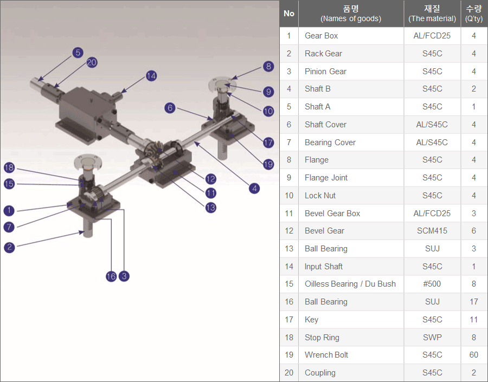Image resolution: width=488 pixels, height=382 pixels.
Task: Select callout marker 12 for bevel gear
Action: point(211,178)
